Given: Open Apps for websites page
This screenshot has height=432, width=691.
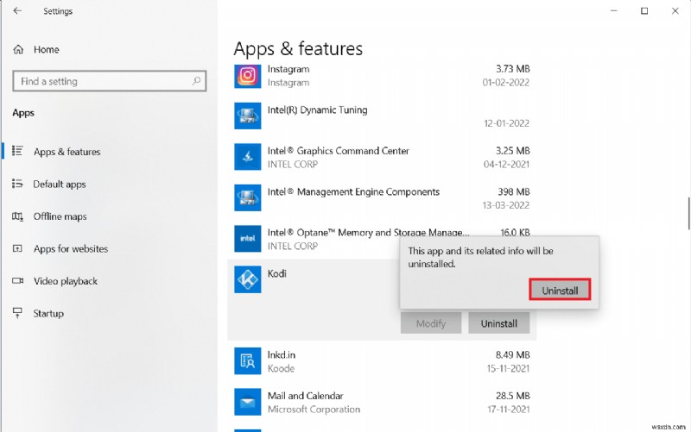Looking at the screenshot, I should (x=70, y=248).
